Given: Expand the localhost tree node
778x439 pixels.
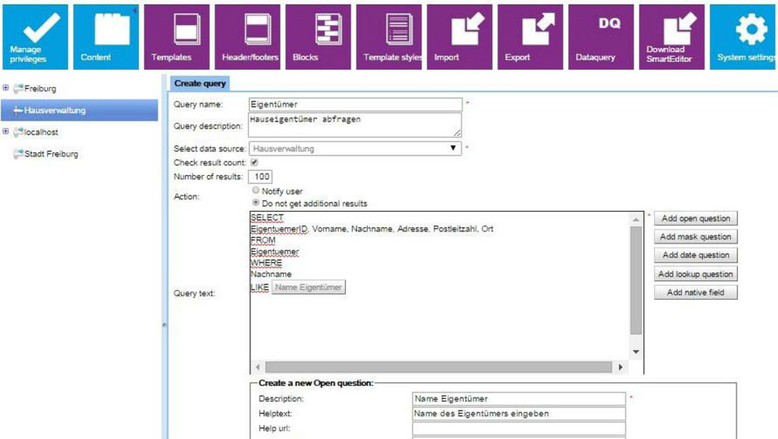Looking at the screenshot, I should click(6, 132).
